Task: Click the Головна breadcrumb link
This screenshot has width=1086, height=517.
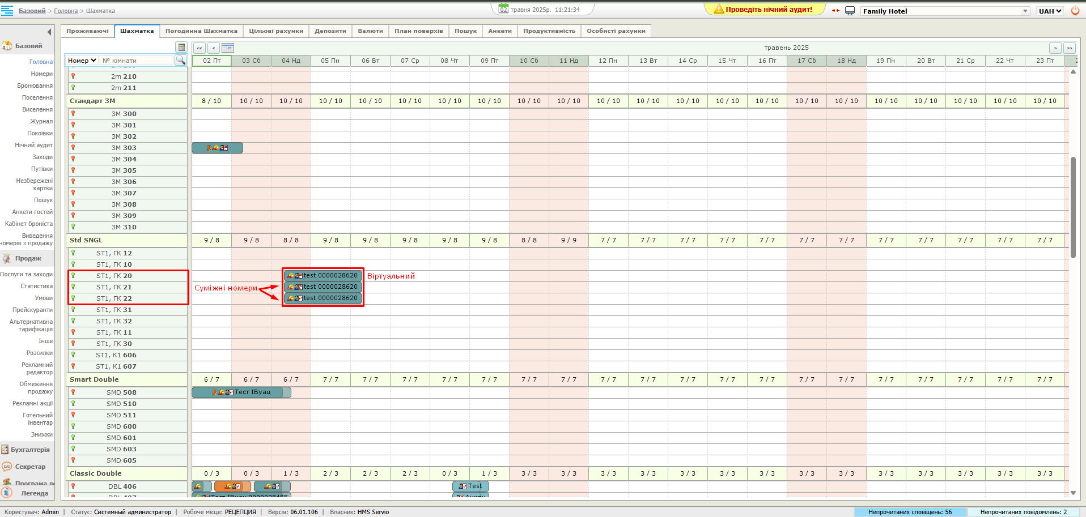Action: tap(66, 11)
